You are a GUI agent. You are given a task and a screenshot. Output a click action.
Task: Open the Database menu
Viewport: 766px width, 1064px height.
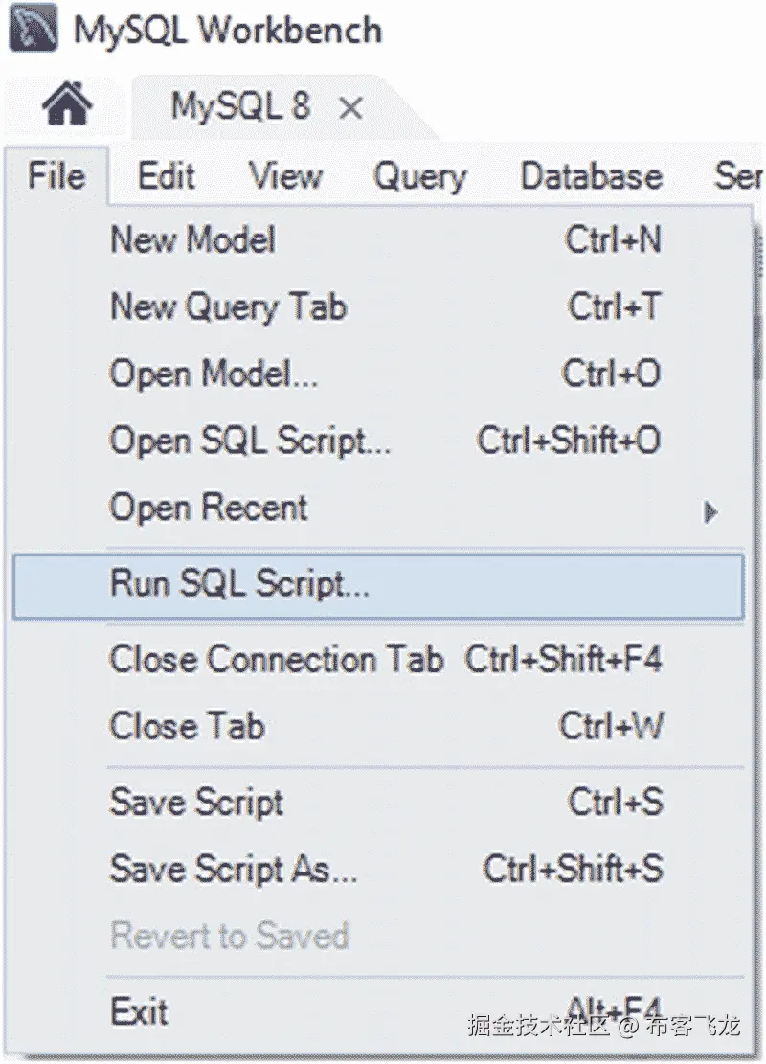coord(589,176)
